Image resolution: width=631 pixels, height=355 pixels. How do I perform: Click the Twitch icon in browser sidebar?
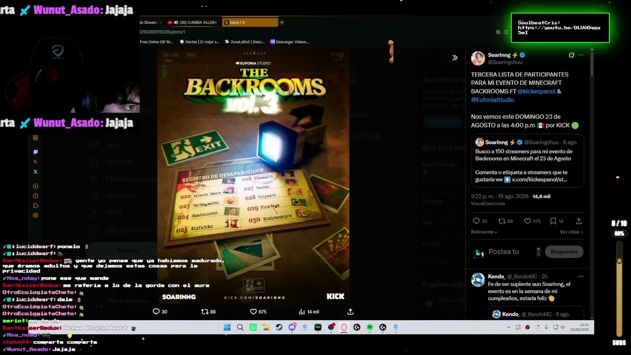pyautogui.click(x=35, y=152)
